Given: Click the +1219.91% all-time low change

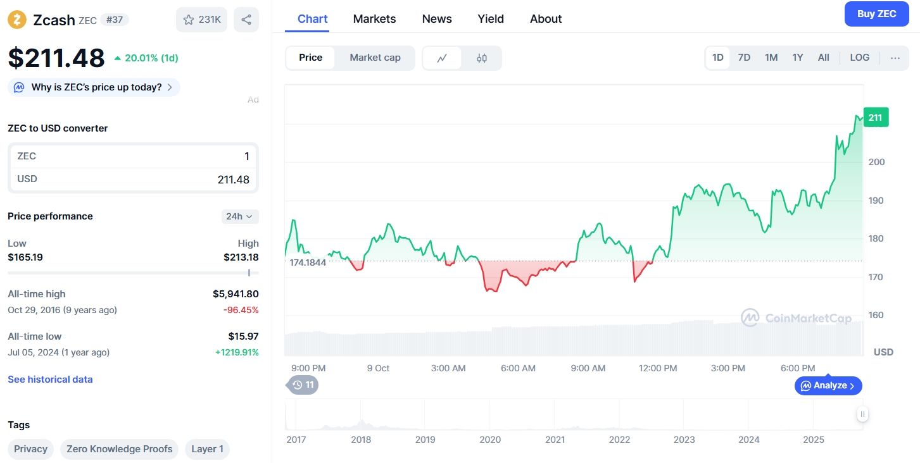Looking at the screenshot, I should pos(237,352).
